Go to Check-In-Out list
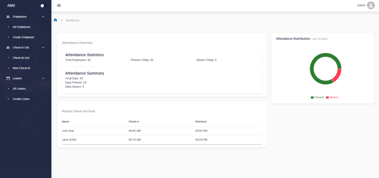379x178 pixels. coord(21,58)
